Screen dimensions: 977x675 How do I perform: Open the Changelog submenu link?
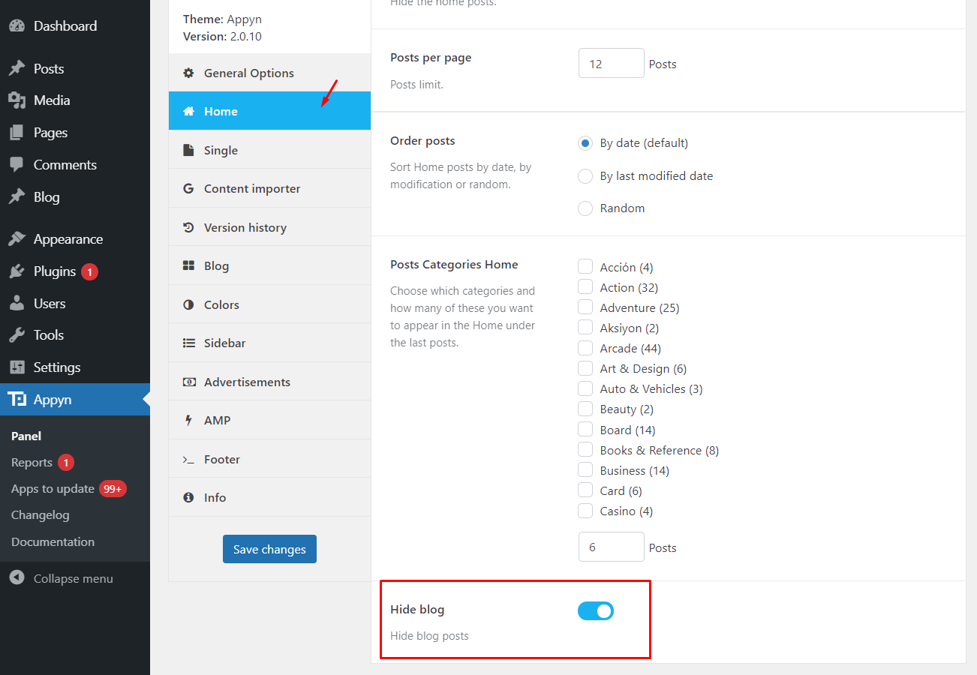coord(40,515)
